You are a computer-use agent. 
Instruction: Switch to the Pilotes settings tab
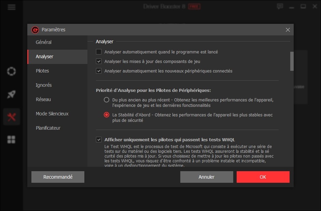(57, 71)
